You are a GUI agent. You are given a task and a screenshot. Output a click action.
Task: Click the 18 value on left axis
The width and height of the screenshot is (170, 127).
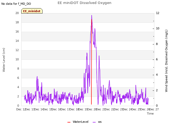click(x=17, y=22)
